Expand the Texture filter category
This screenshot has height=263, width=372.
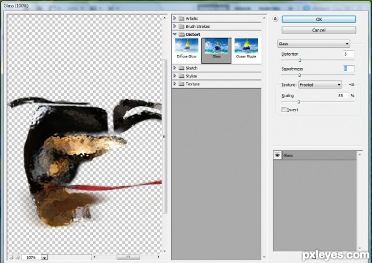click(x=175, y=84)
